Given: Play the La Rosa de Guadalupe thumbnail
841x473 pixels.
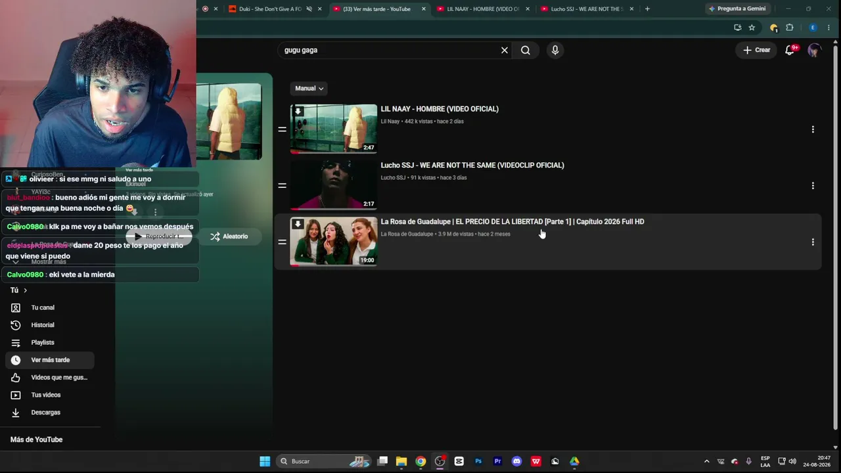Looking at the screenshot, I should tap(334, 242).
